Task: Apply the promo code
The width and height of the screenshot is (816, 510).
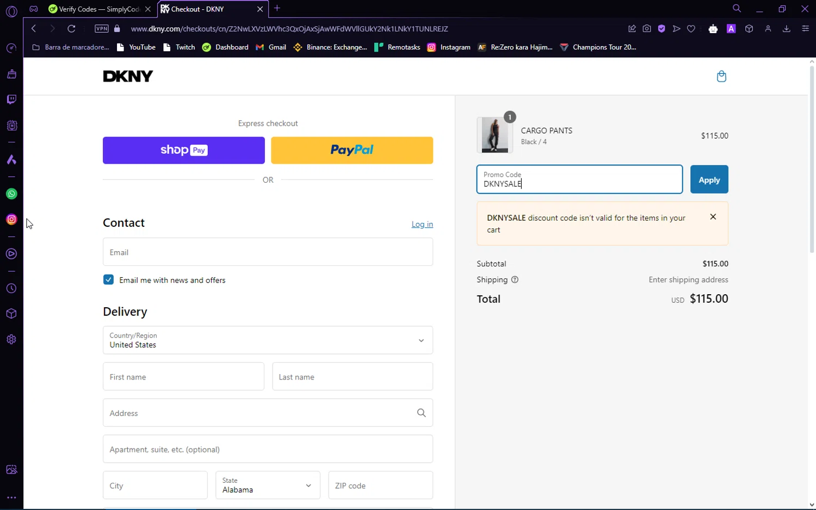Action: click(709, 179)
